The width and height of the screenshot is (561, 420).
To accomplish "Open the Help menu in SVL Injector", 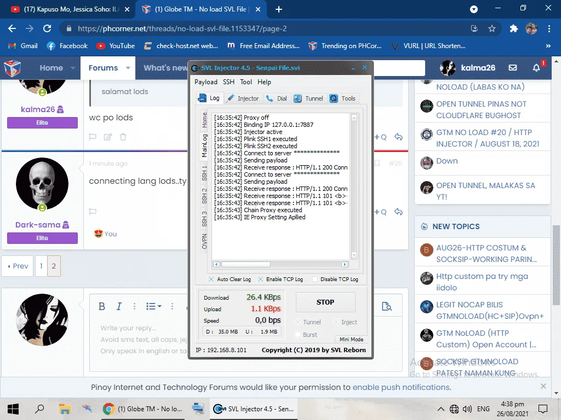I will pyautogui.click(x=264, y=82).
